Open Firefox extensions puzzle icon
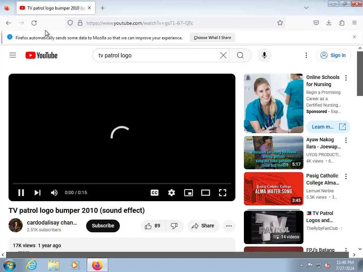Screen dimensions: 363x272 [342, 23]
